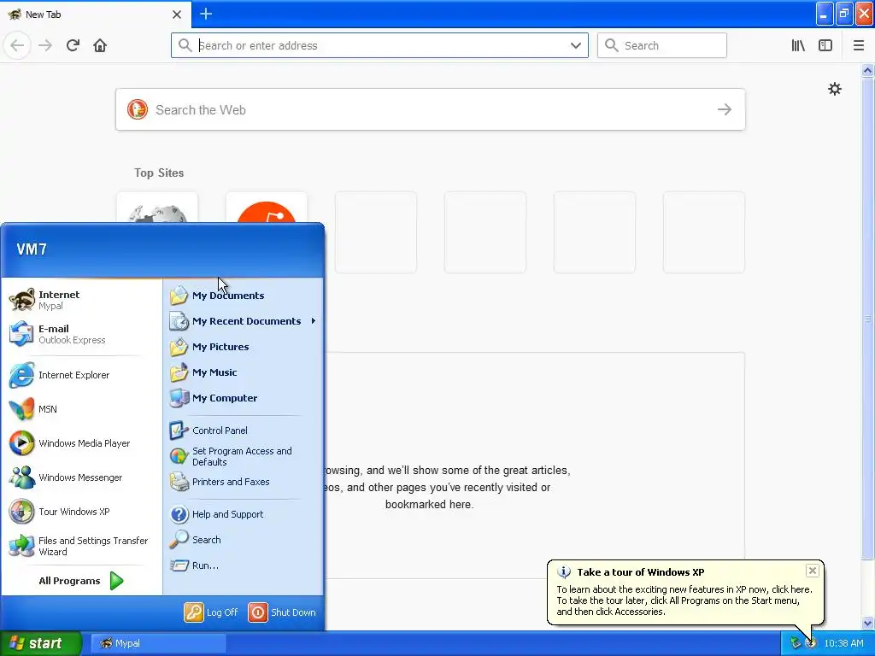Expand All Programs menu
This screenshot has width=875, height=656.
pyautogui.click(x=81, y=581)
